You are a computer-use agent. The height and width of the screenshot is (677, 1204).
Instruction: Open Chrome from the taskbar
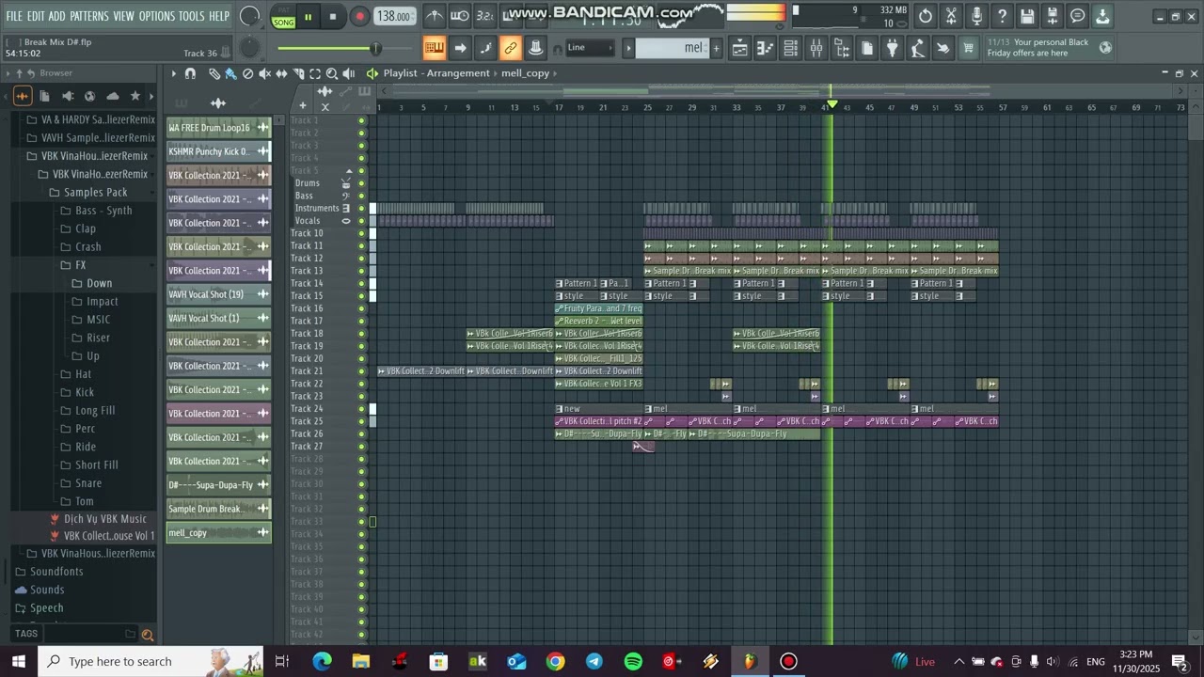coord(555,662)
